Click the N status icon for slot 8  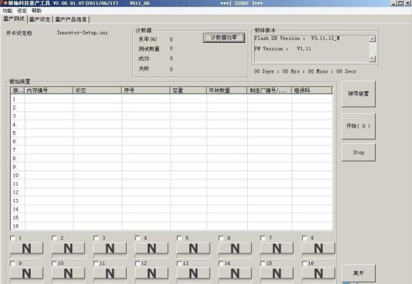317,249
